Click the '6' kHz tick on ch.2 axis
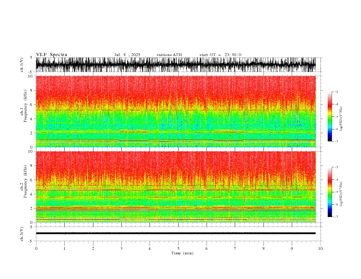Screen dimensions: 361x279 coord(32,180)
